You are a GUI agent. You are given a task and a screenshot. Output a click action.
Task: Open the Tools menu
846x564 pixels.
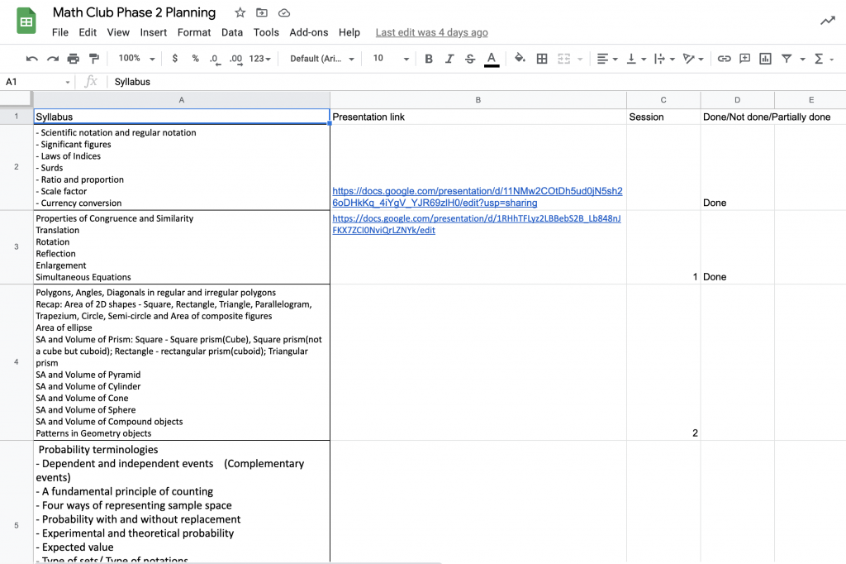[266, 32]
